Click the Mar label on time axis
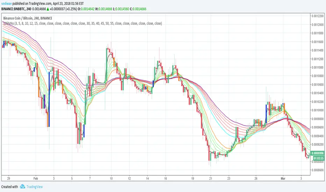This screenshot has width=326, height=192. click(x=283, y=178)
